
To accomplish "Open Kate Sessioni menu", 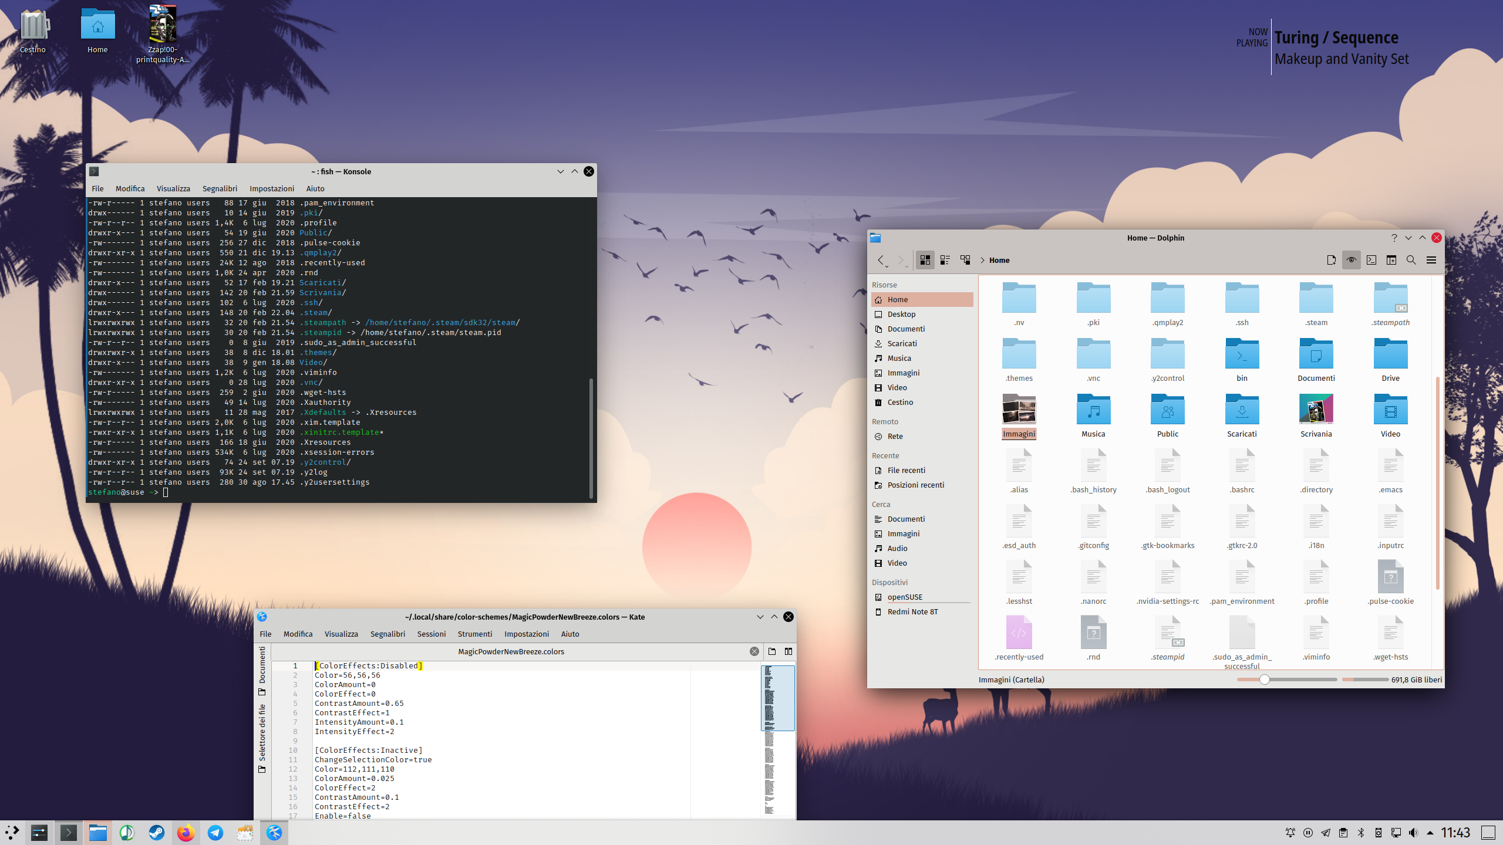I will coord(432,634).
